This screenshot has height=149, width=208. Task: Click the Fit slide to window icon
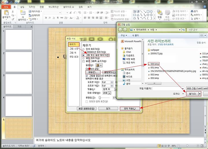(202, 146)
